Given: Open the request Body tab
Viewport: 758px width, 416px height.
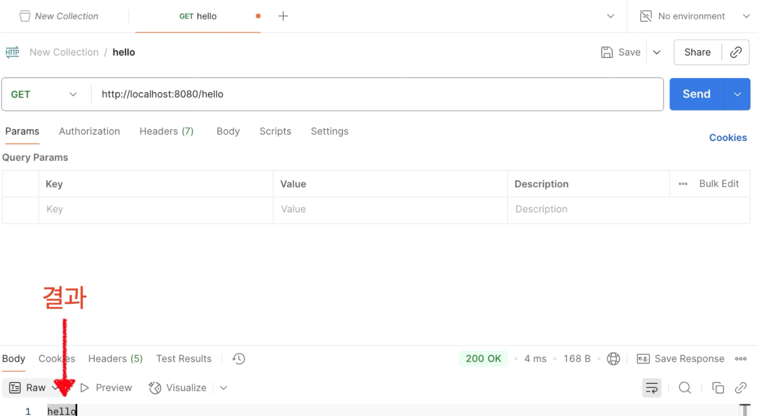Looking at the screenshot, I should (228, 131).
